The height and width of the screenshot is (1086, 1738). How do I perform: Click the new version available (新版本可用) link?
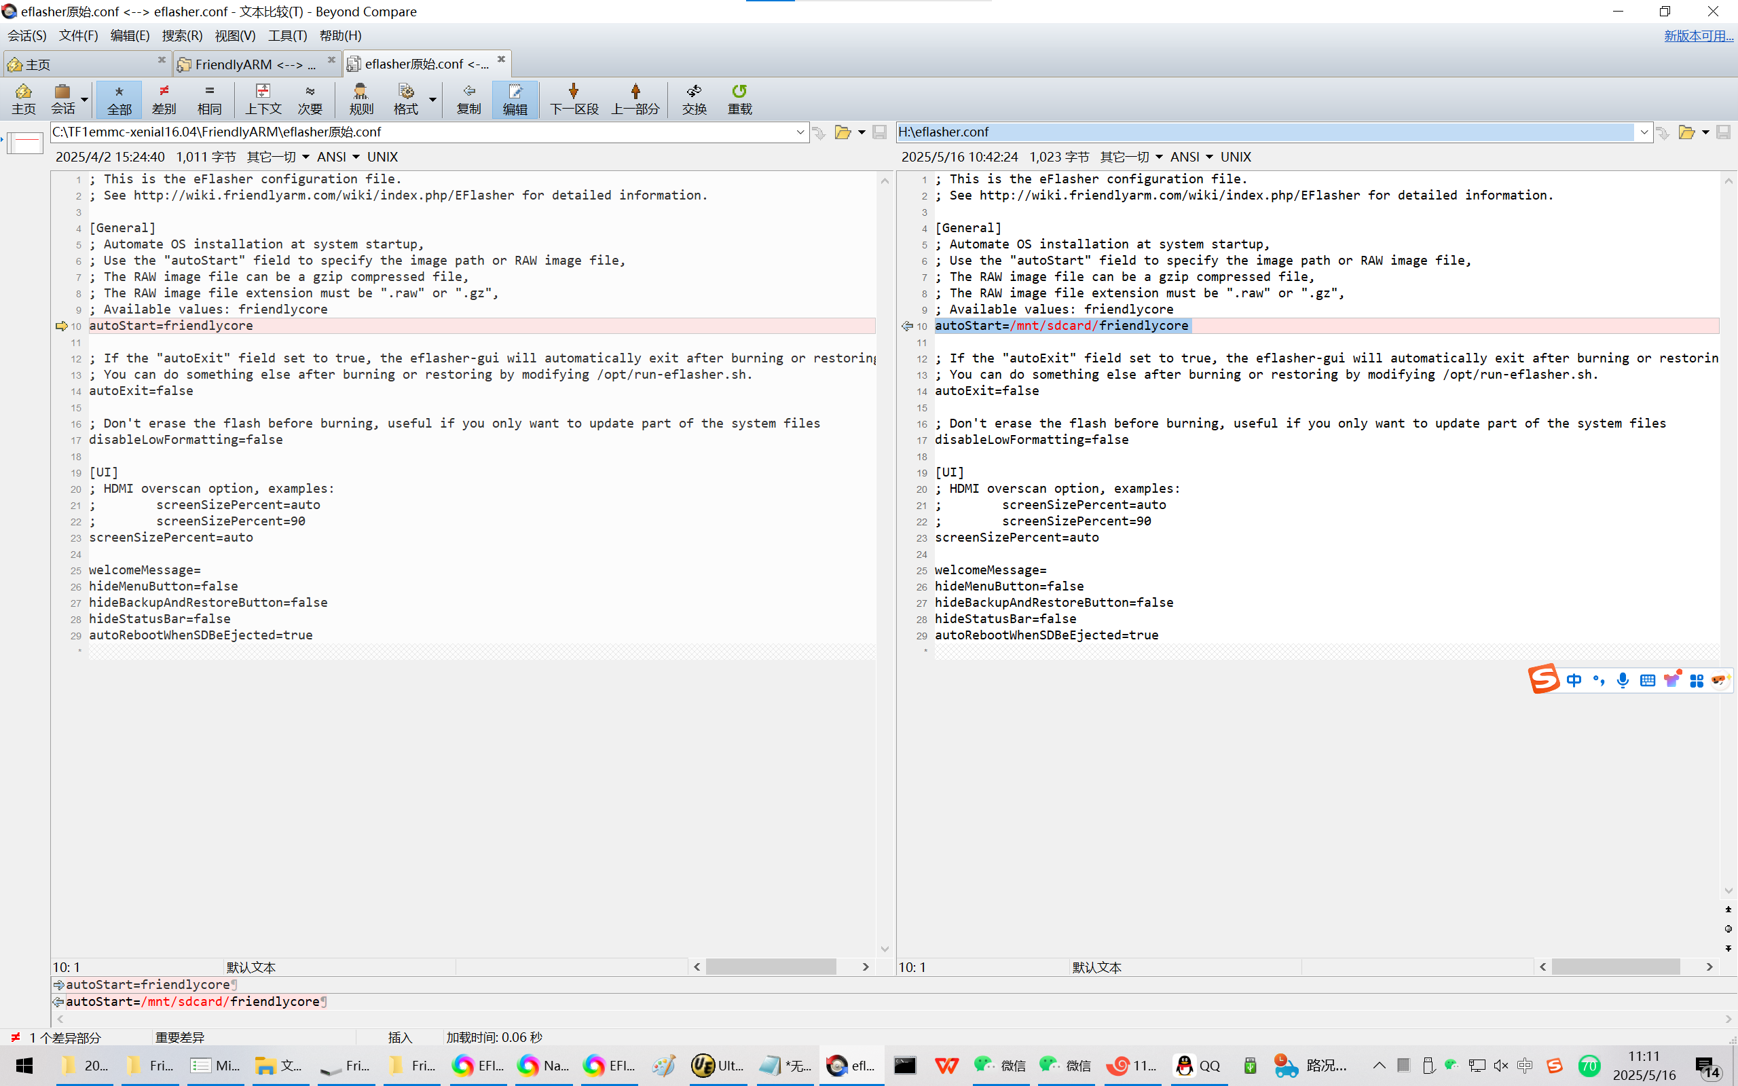click(1698, 35)
